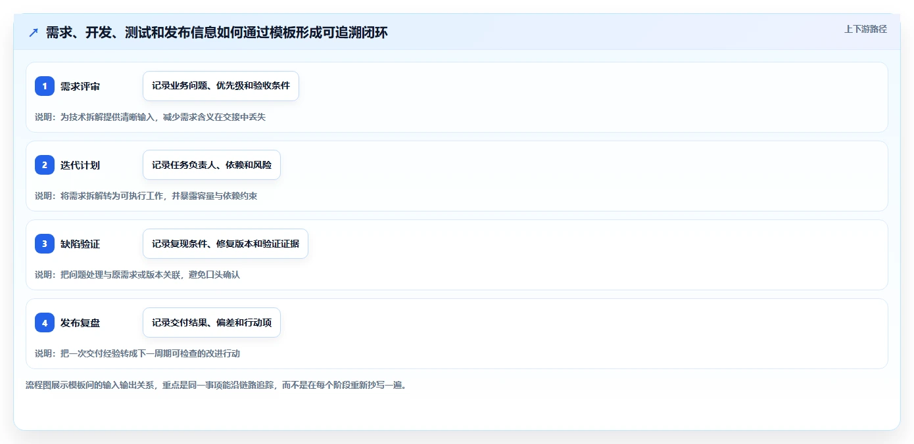Click 记录业务问题、优先级和验收条件 chip
Image resolution: width=914 pixels, height=444 pixels.
pos(221,86)
